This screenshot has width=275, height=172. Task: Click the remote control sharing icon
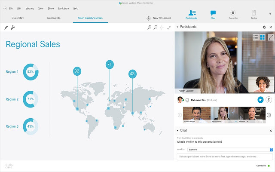(x=13, y=28)
